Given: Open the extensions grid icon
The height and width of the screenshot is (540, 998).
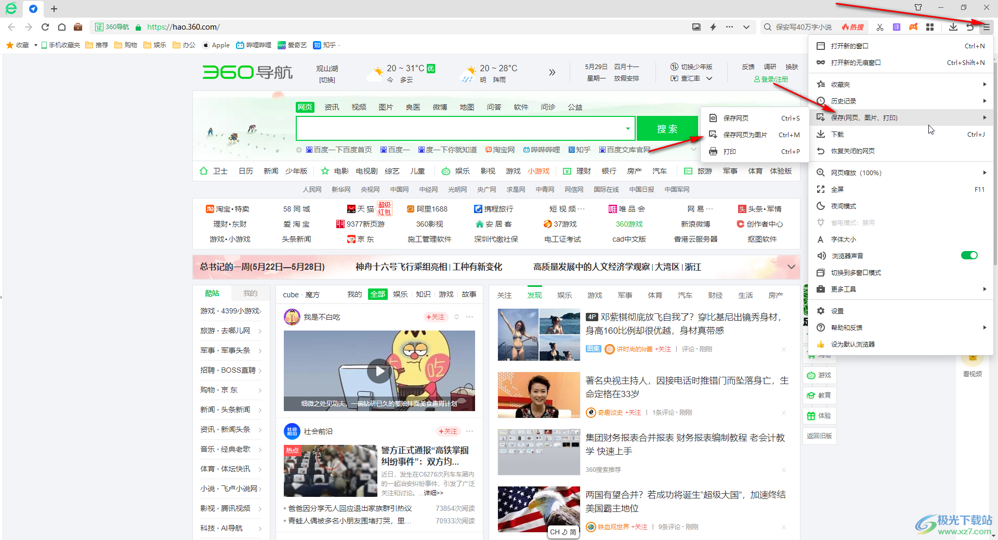Looking at the screenshot, I should (x=930, y=27).
